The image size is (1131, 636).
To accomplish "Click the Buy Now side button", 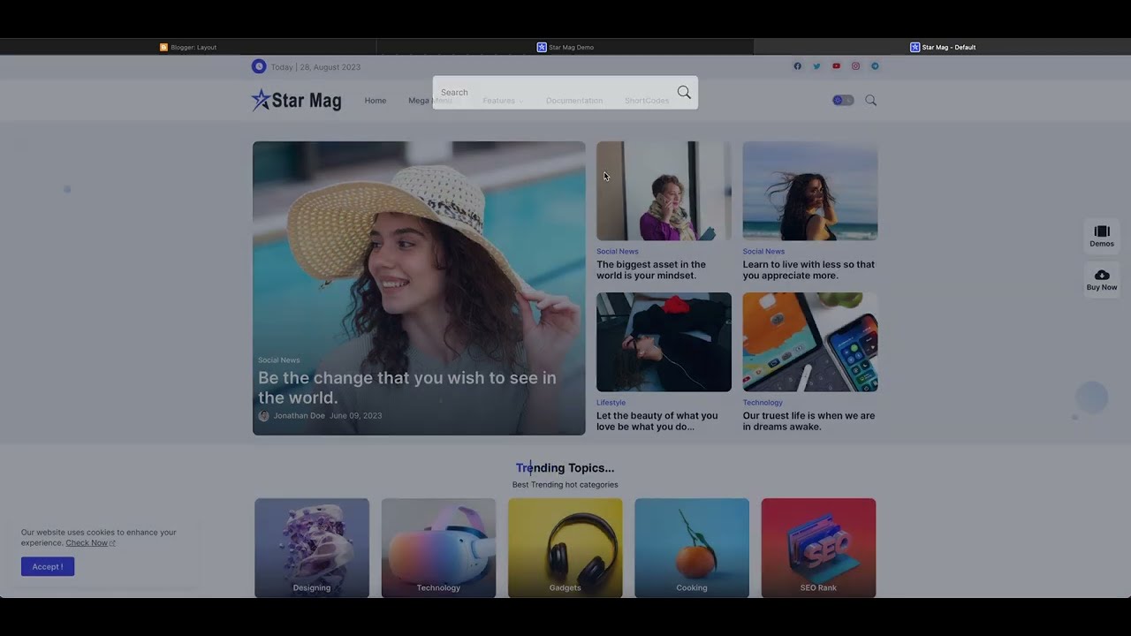I will 1102,279.
